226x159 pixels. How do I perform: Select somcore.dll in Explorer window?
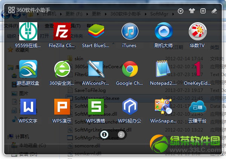pyautogui.click(x=87, y=145)
